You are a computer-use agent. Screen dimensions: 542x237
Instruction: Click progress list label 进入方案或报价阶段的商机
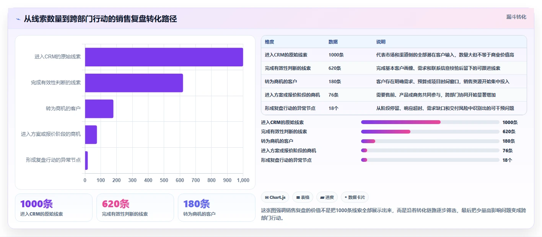pyautogui.click(x=288, y=151)
